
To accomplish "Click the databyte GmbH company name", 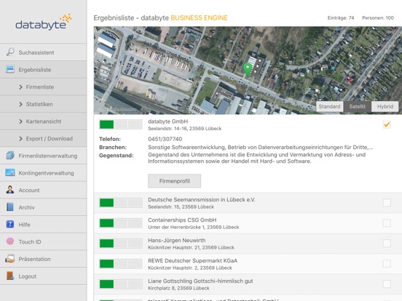I will tap(168, 121).
